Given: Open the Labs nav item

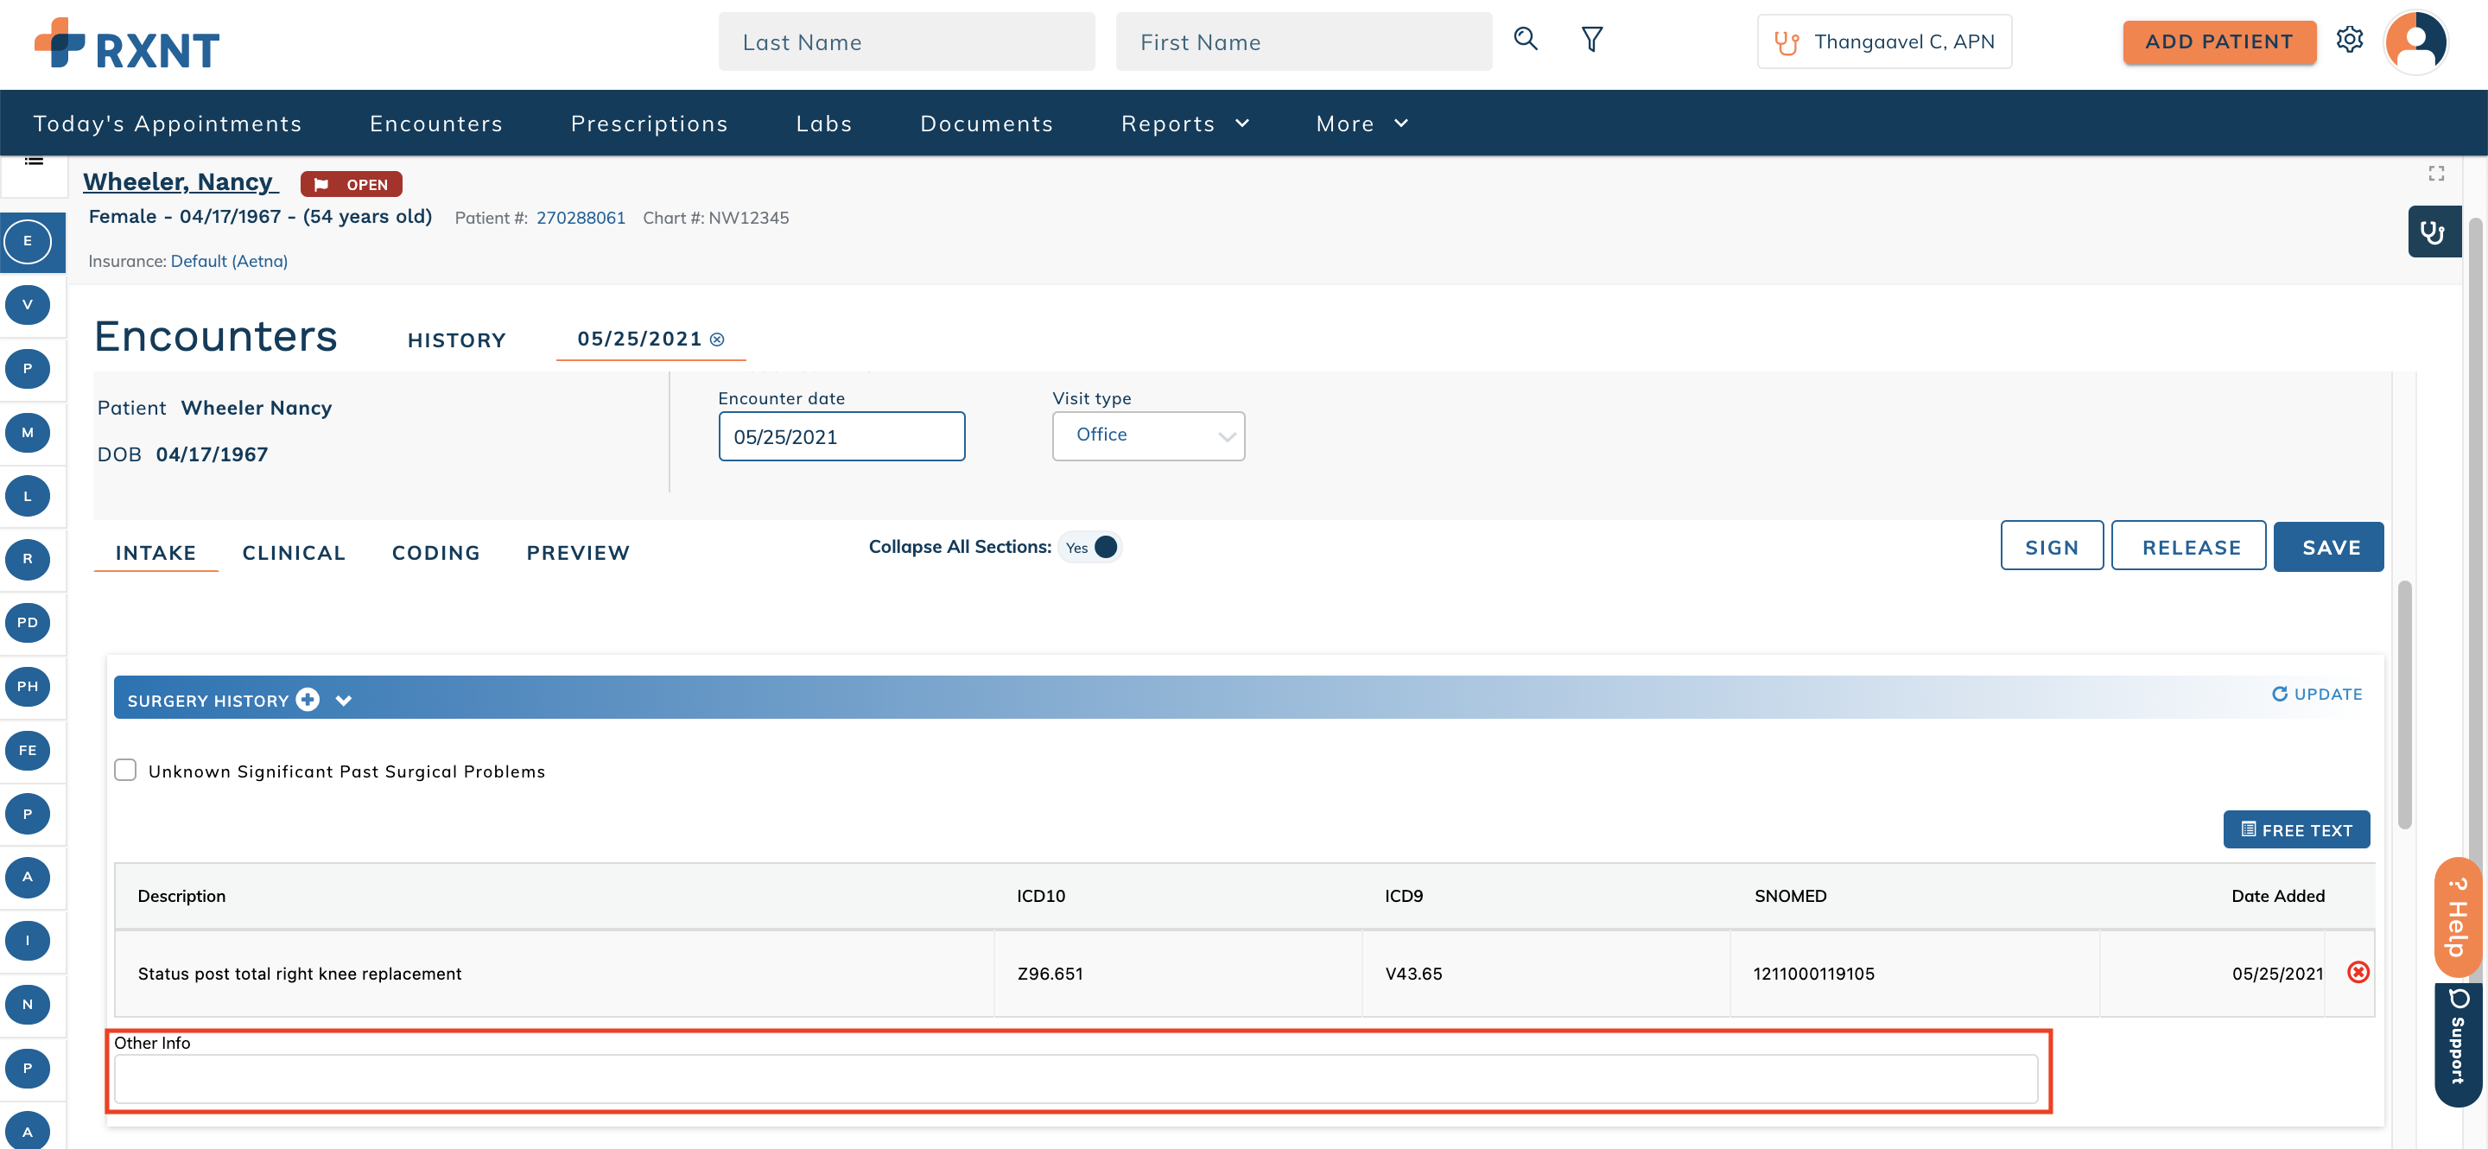Looking at the screenshot, I should [824, 124].
